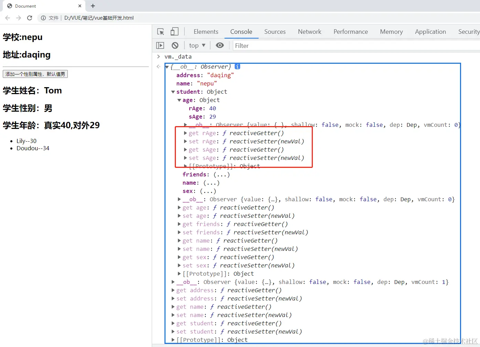Open the top execution context dropdown
The height and width of the screenshot is (347, 480).
(197, 45)
